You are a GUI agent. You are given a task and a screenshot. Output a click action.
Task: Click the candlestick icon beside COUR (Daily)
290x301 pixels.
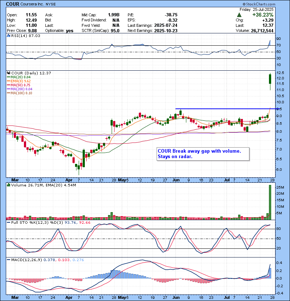[9, 73]
